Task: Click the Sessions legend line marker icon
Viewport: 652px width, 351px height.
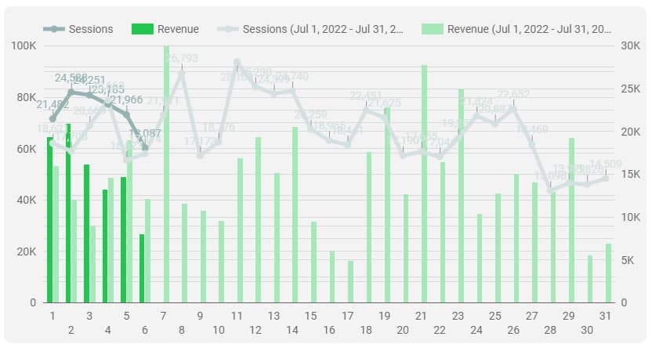Action: 54,29
